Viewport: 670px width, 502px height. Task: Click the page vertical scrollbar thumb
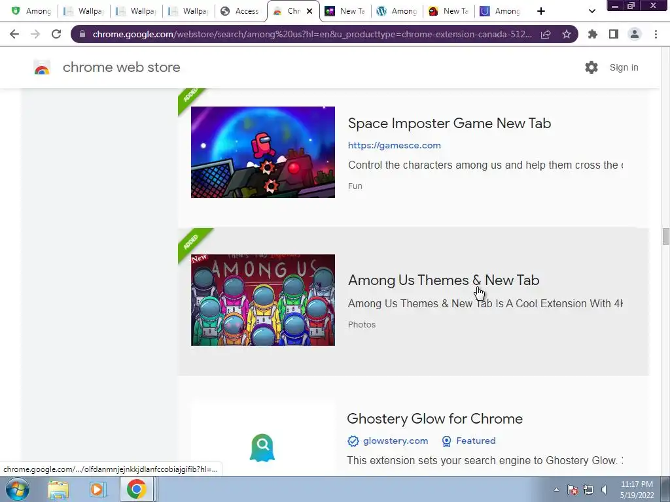coord(665,237)
